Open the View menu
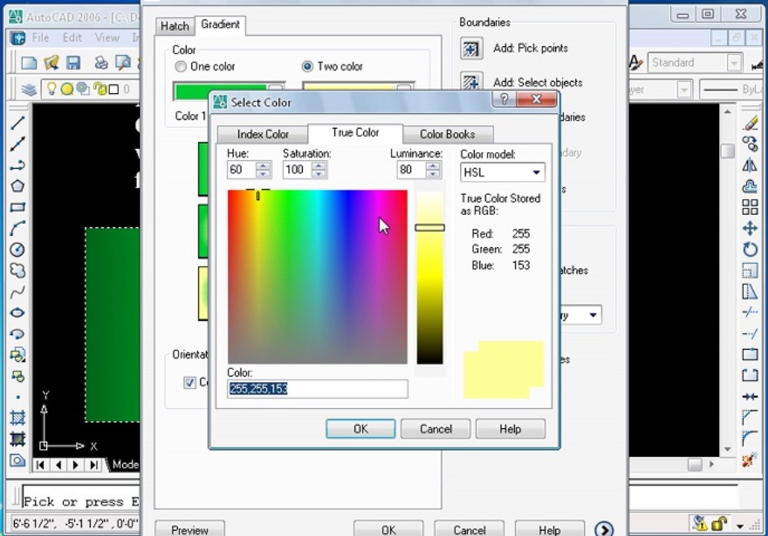Viewport: 768px width, 536px height. pyautogui.click(x=107, y=37)
